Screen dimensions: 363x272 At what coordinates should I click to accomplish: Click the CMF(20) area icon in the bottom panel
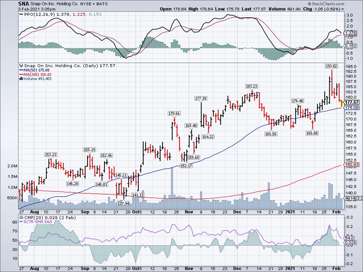(21, 217)
